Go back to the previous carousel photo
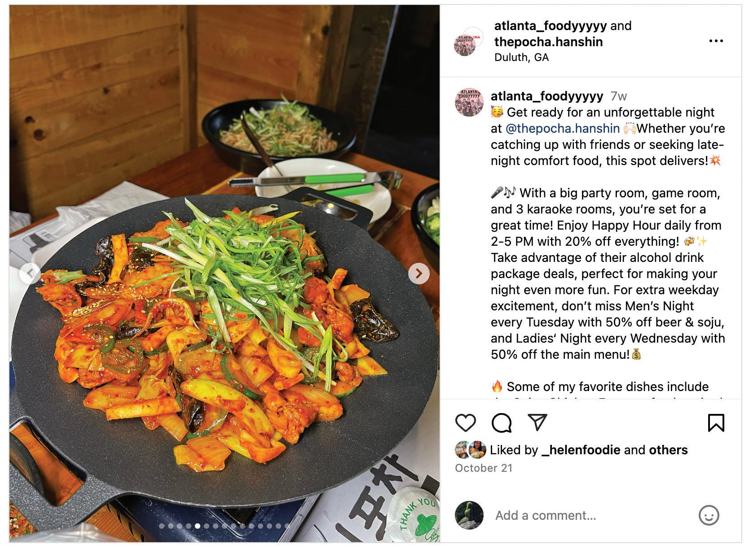This screenshot has height=548, width=749. click(30, 273)
